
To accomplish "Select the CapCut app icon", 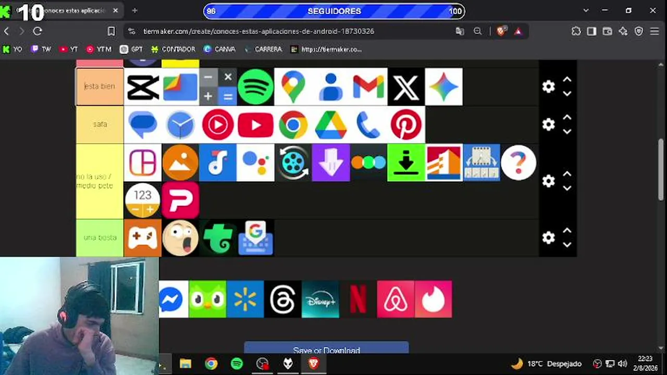I will [143, 86].
